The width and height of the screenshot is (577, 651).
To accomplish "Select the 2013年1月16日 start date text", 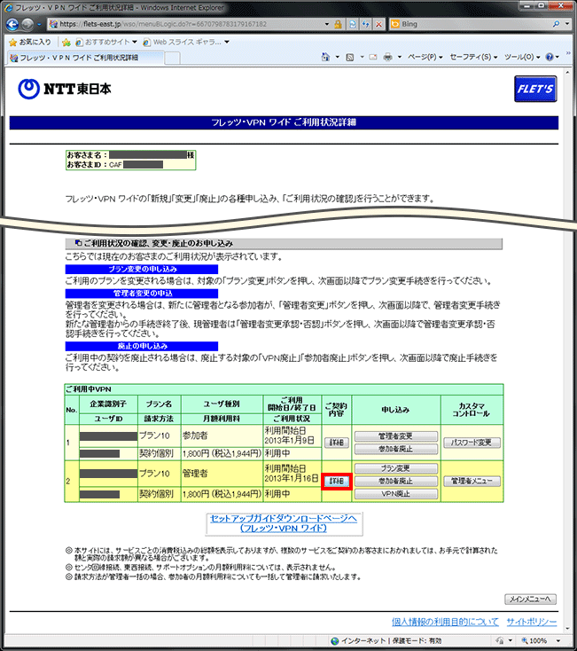I will coord(292,478).
